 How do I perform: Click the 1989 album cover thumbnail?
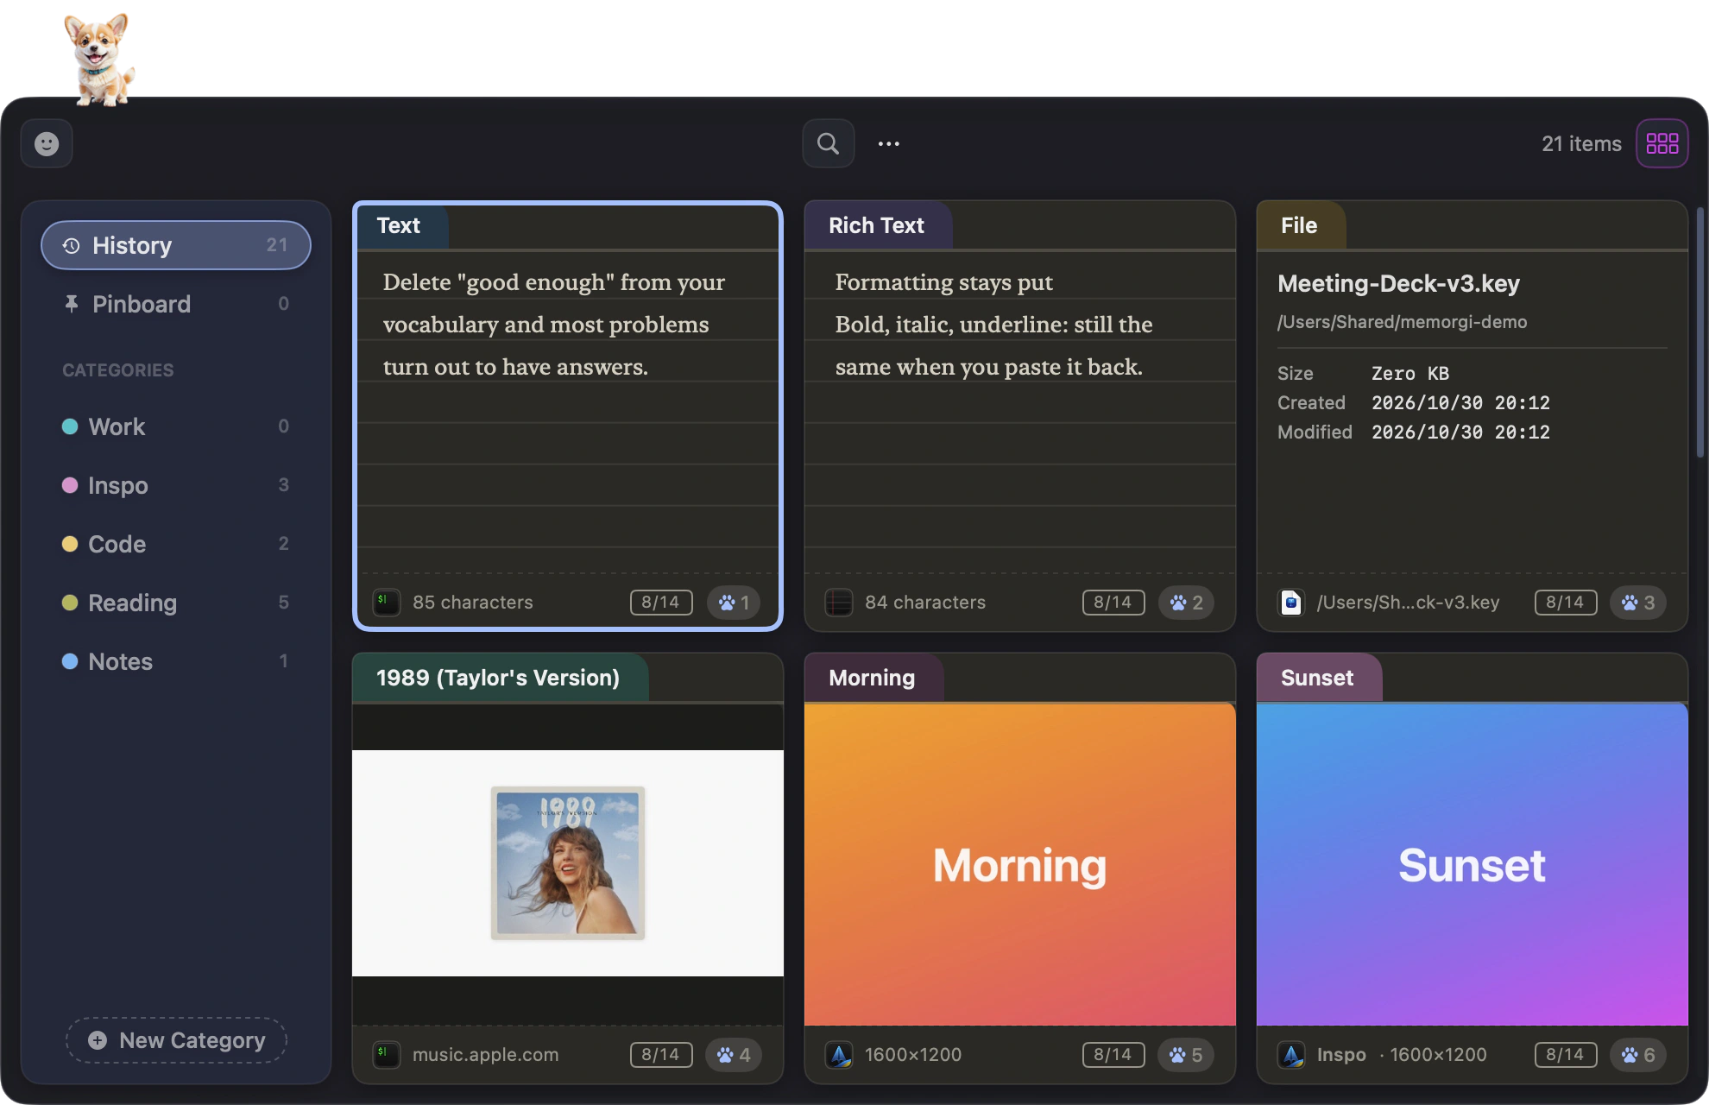point(568,863)
